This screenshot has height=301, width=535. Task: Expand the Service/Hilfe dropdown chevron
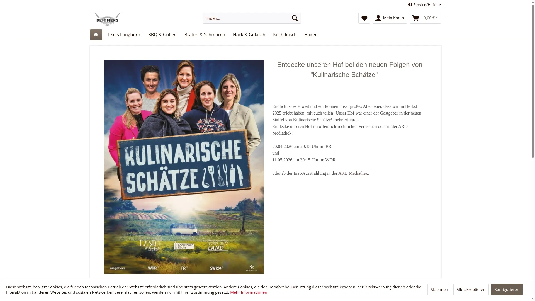click(440, 5)
